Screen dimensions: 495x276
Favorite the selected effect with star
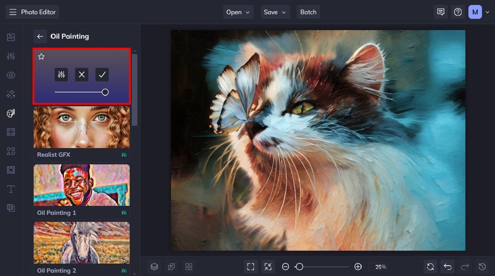[41, 57]
